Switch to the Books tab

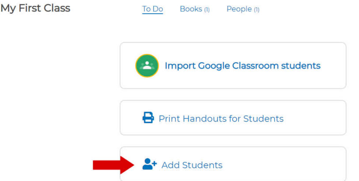pyautogui.click(x=191, y=9)
